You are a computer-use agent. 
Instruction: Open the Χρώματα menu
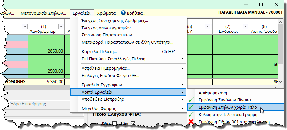(x=106, y=13)
